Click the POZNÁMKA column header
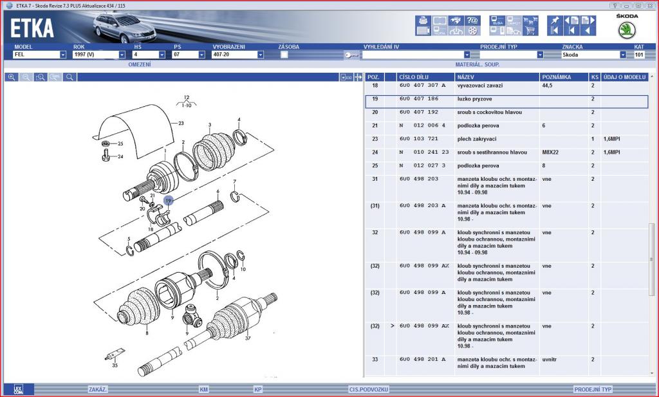The width and height of the screenshot is (659, 397). pos(564,77)
